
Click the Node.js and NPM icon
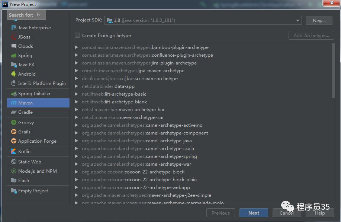pyautogui.click(x=14, y=171)
